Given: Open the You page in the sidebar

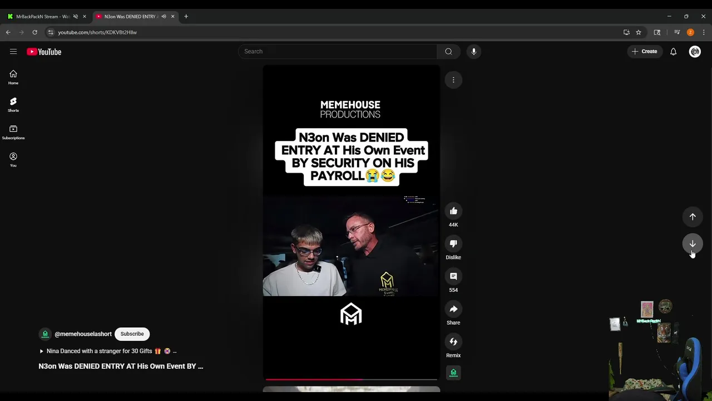Looking at the screenshot, I should coord(13,160).
